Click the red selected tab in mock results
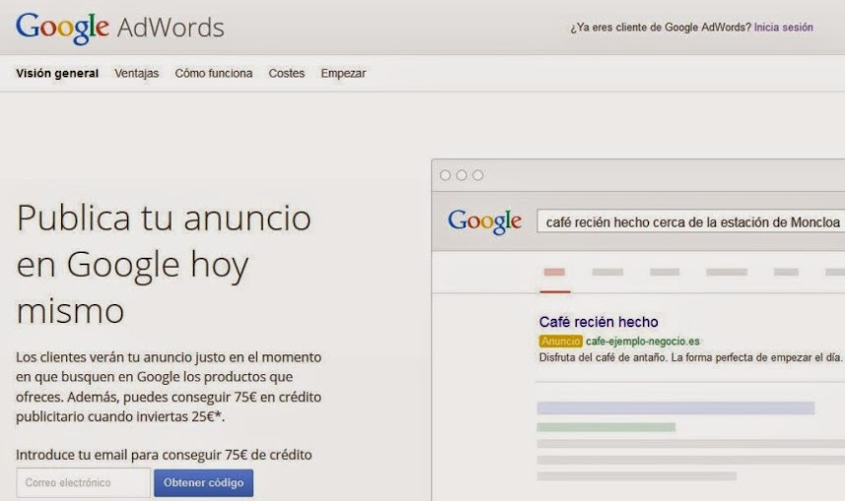This screenshot has height=501, width=845. pyautogui.click(x=554, y=273)
